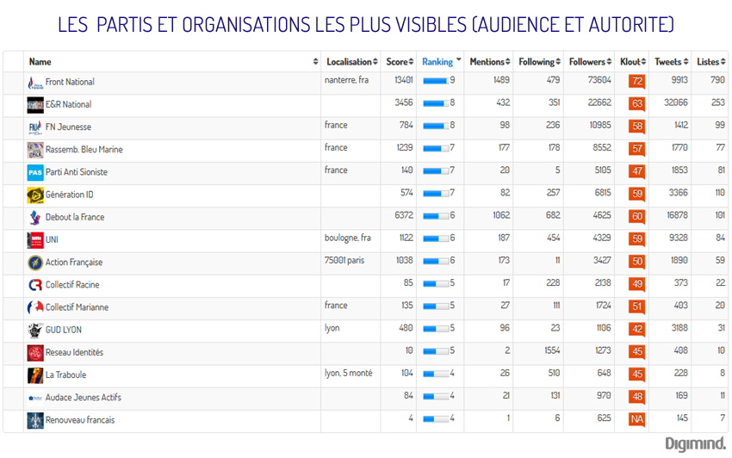732x458 pixels.
Task: Open the Front National name link
Action: [70, 82]
